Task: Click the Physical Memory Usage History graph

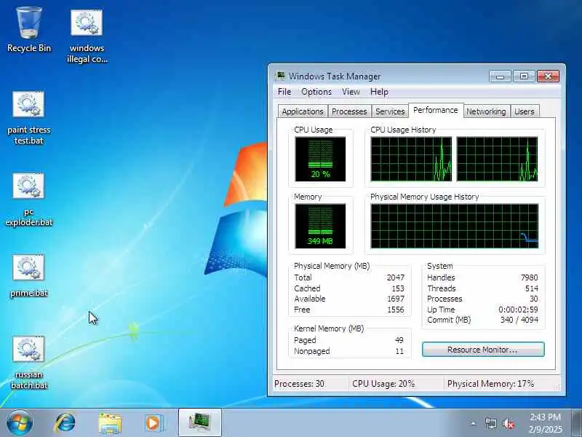Action: coord(454,226)
